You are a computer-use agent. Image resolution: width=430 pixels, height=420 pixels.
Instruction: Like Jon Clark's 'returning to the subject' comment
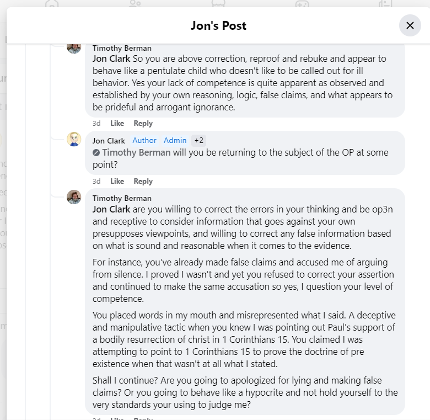(x=117, y=181)
